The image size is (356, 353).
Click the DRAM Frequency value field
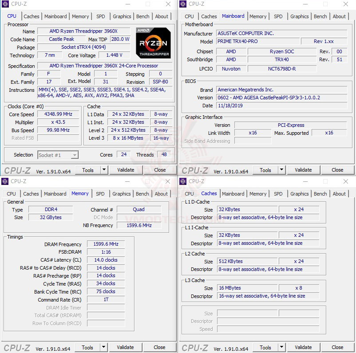point(105,243)
